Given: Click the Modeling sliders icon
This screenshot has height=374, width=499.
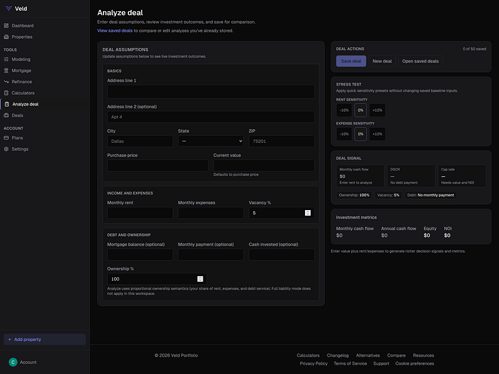Looking at the screenshot, I should [6, 59].
